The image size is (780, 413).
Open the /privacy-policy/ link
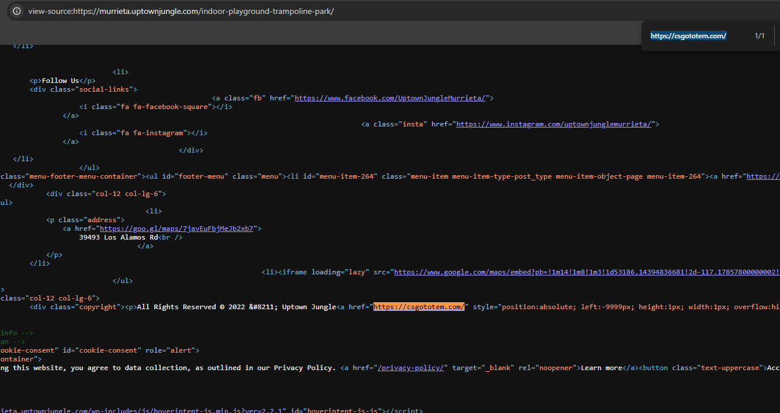pos(411,368)
